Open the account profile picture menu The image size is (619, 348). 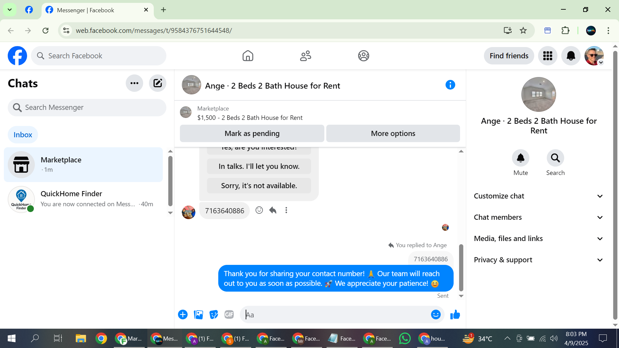594,56
